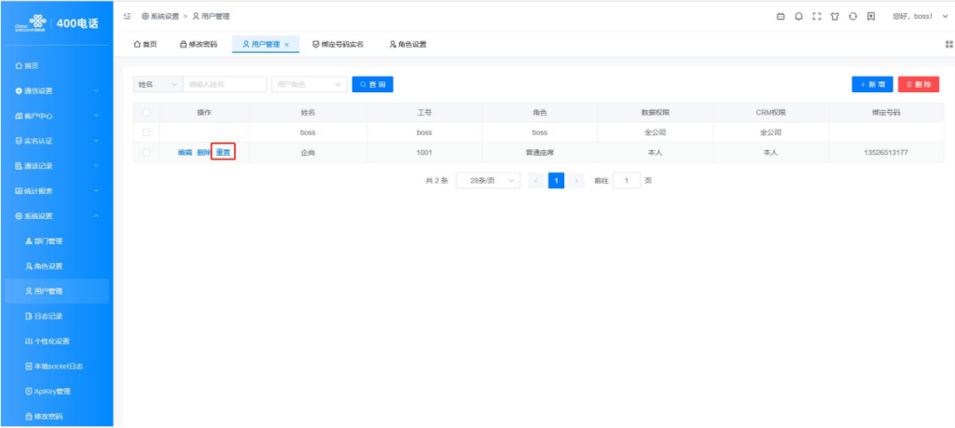This screenshot has height=428, width=955.
Task: Click the blue 新增 button
Action: [872, 85]
